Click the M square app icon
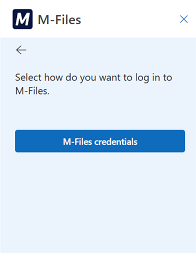 point(23,19)
